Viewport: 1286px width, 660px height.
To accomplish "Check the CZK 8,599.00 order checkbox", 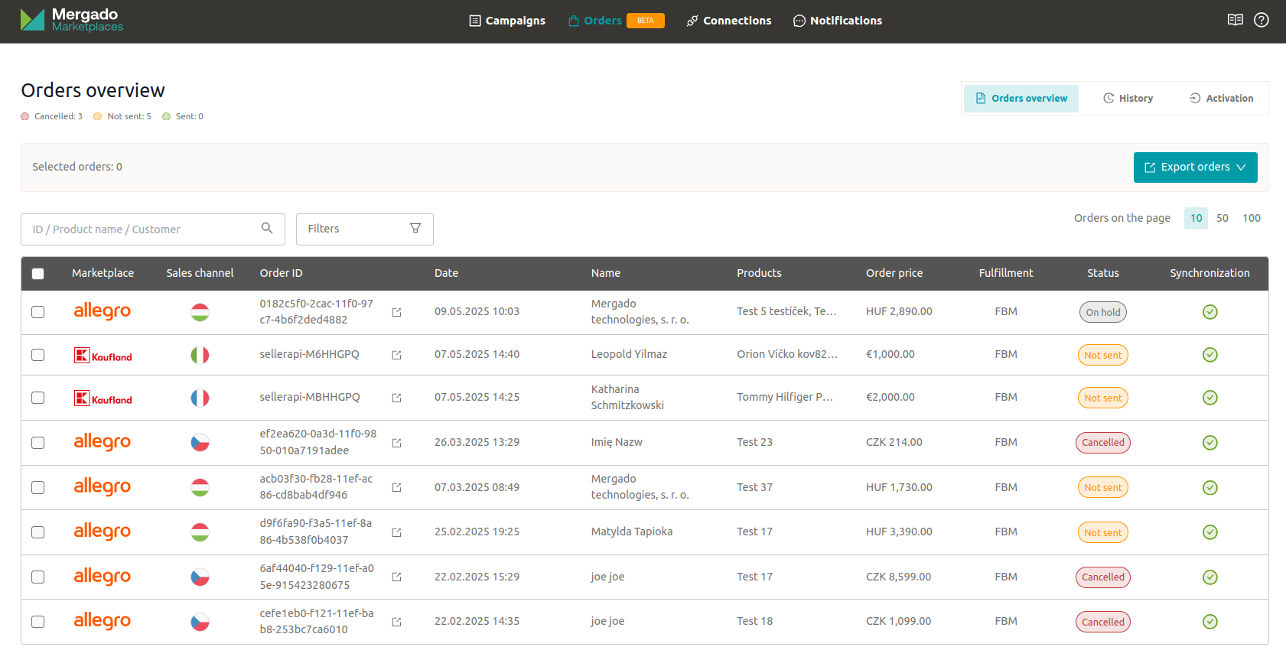I will [x=38, y=577].
